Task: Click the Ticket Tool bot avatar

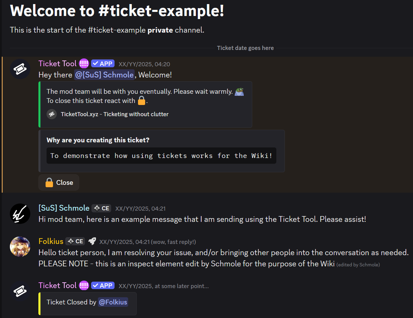Action: coord(20,69)
